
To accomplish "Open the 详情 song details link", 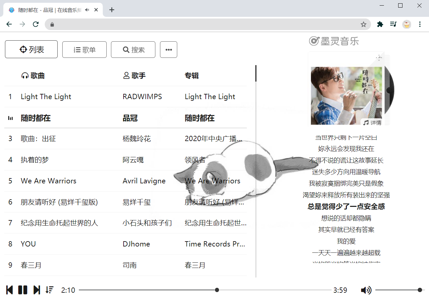I will pyautogui.click(x=372, y=123).
